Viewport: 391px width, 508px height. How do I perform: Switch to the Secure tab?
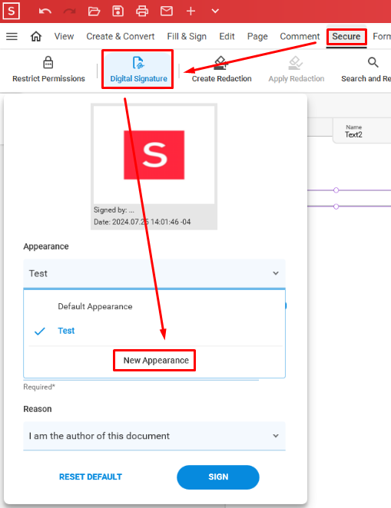click(x=346, y=36)
